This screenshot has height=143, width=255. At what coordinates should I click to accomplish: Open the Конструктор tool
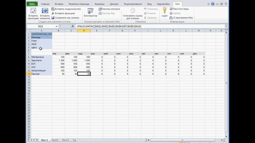(90, 12)
